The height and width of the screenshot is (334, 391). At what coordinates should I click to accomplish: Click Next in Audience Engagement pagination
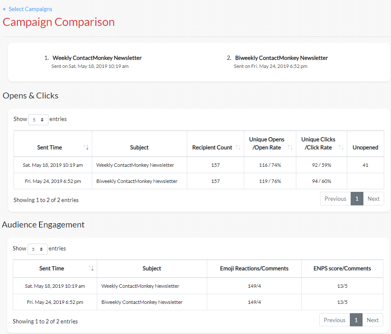point(373,320)
